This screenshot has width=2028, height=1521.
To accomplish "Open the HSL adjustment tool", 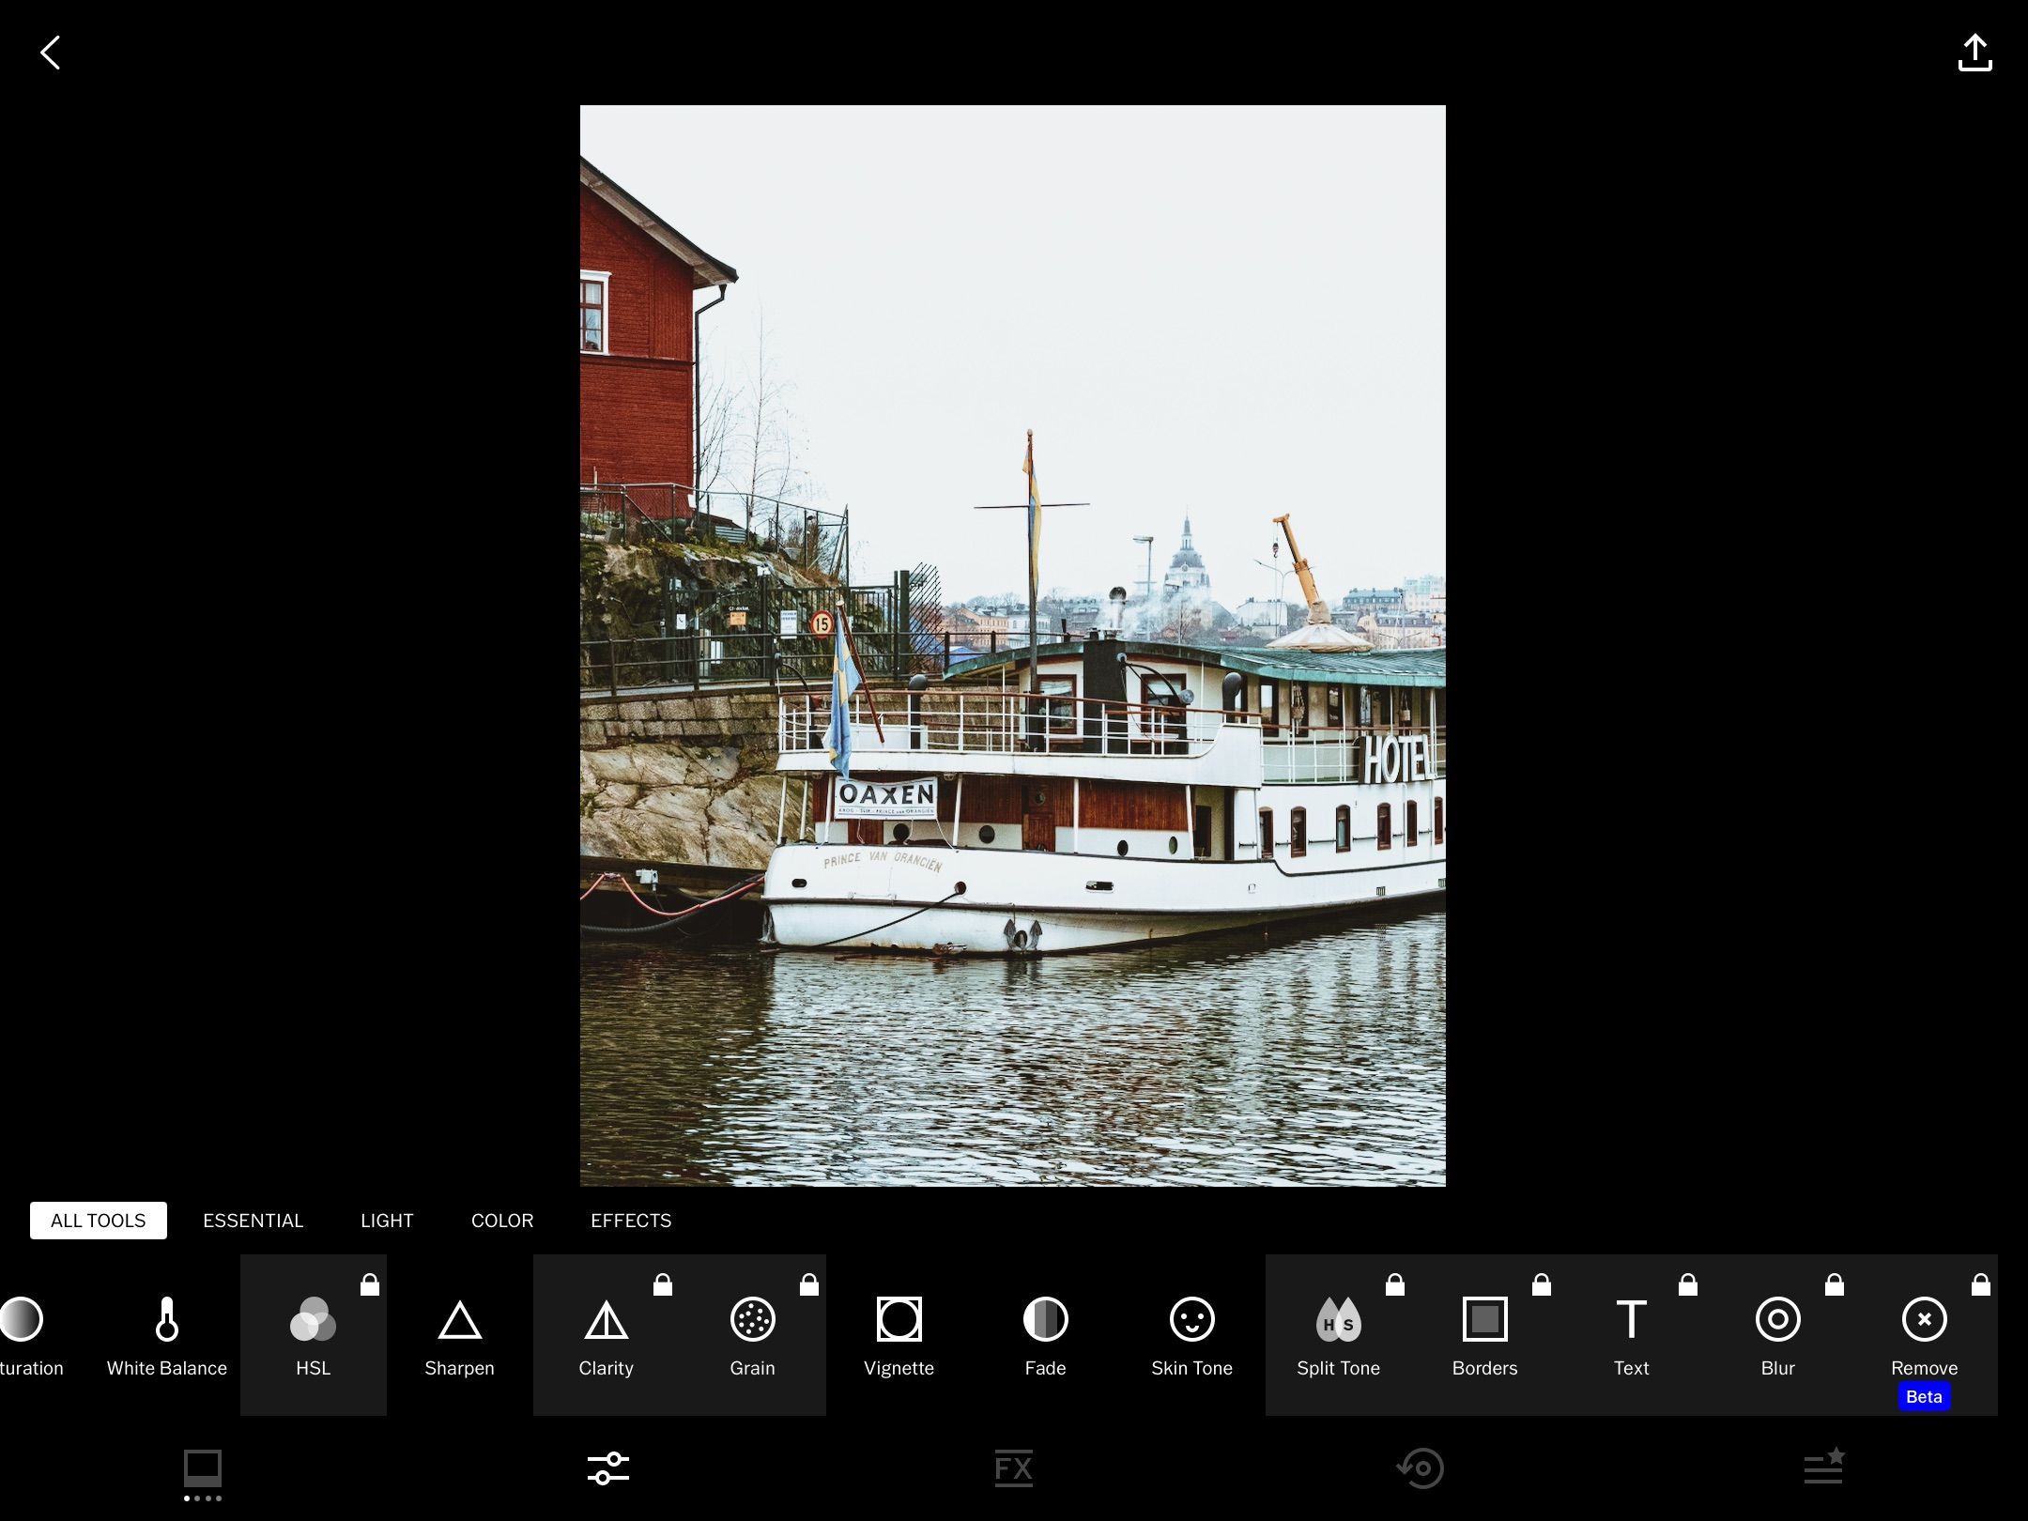I will click(x=313, y=1333).
